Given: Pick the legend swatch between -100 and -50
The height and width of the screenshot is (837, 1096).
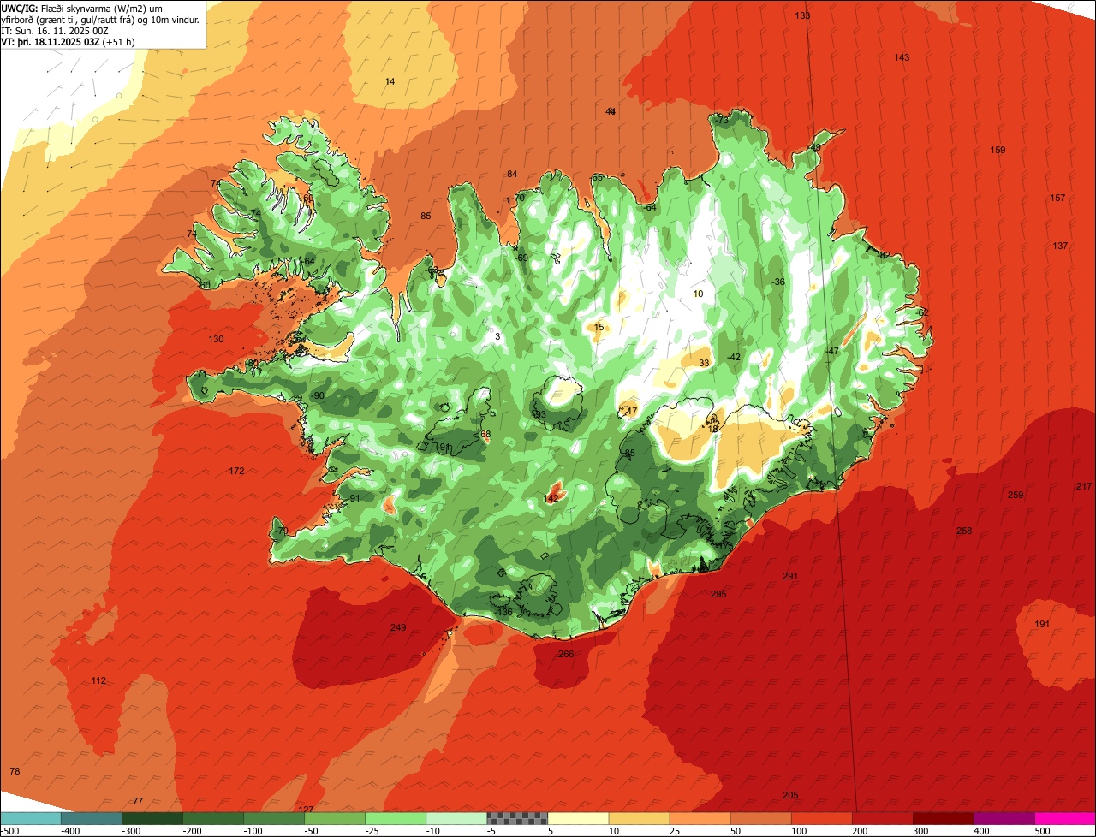Looking at the screenshot, I should coord(274,818).
